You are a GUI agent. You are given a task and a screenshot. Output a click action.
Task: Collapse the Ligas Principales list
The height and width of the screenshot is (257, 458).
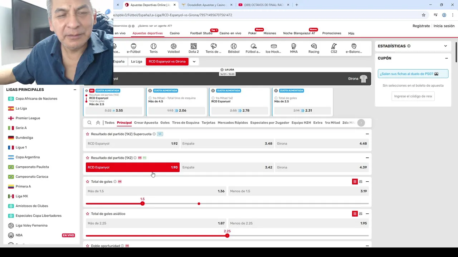coord(75,90)
